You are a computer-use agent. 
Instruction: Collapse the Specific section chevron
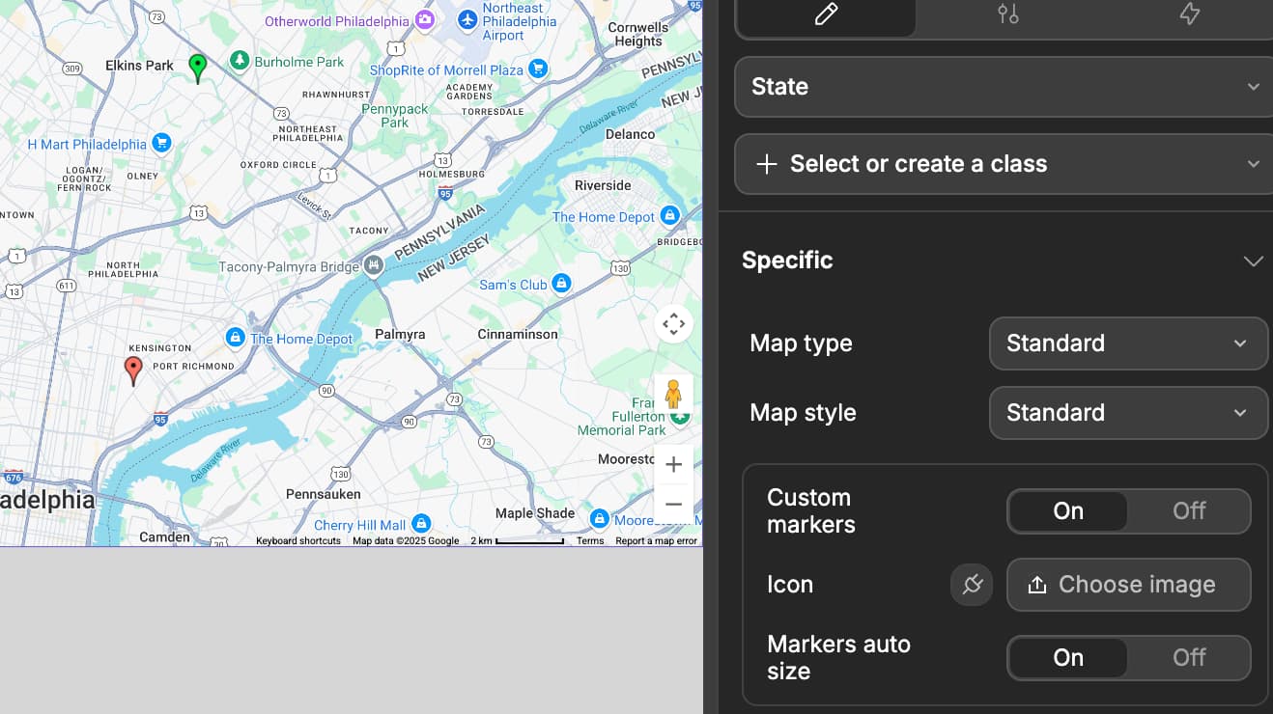(x=1253, y=261)
